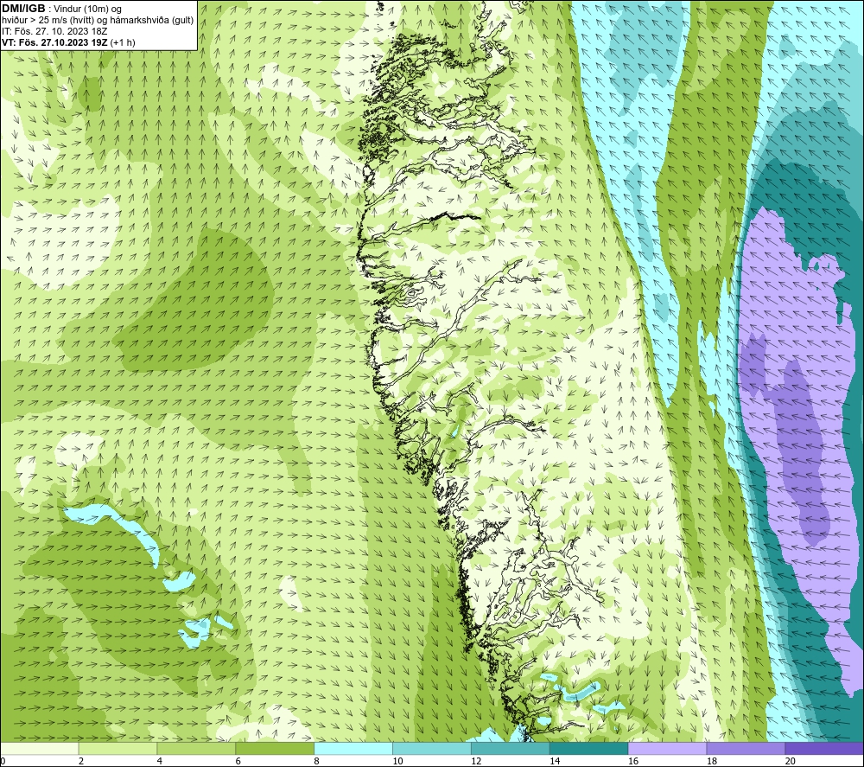Click the VT: Fös. 27.10.2023 19Z line

68,42
